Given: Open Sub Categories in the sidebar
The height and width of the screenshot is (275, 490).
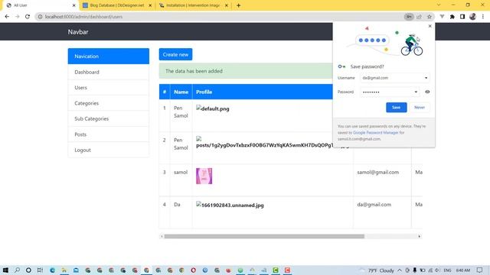Looking at the screenshot, I should coord(109,119).
